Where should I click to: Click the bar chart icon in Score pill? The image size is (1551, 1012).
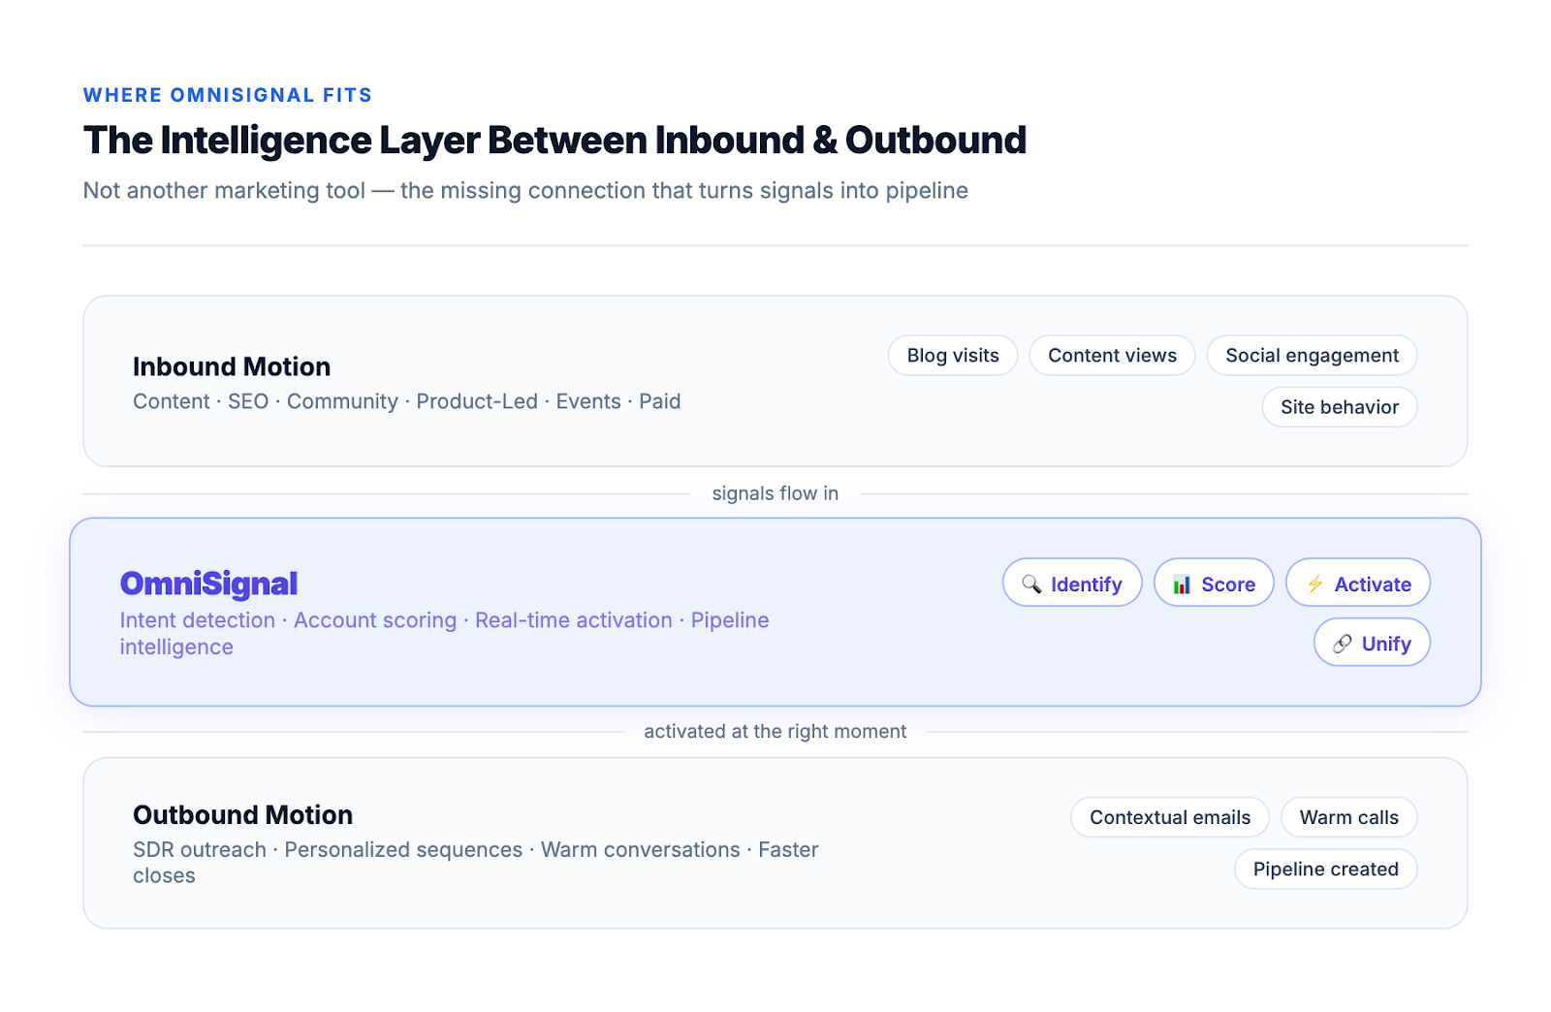click(x=1183, y=584)
